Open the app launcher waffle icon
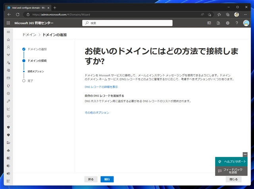Screen dimensions: 254x189 pyautogui.click(x=8, y=23)
